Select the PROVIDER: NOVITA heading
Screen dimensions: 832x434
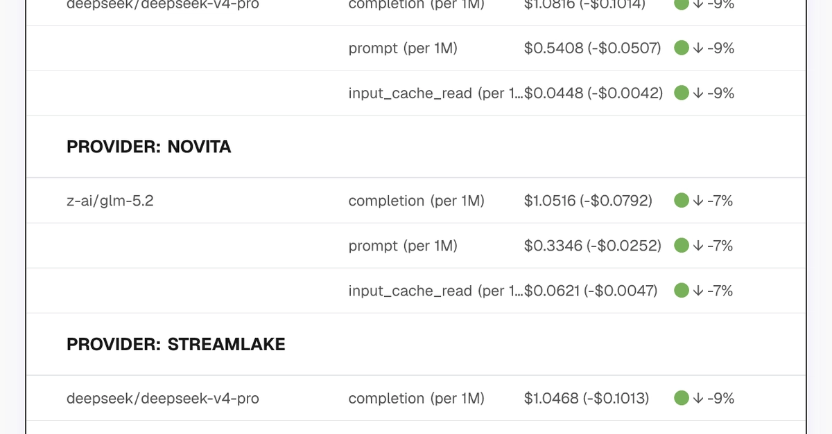click(x=149, y=147)
